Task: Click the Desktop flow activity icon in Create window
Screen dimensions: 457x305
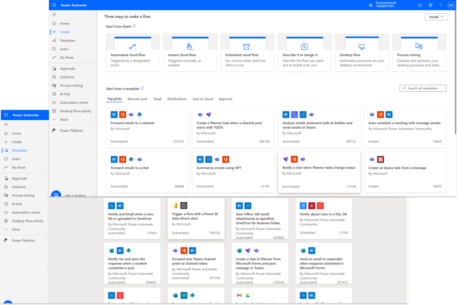Action: pos(54,111)
